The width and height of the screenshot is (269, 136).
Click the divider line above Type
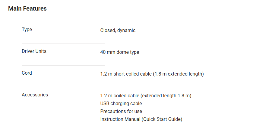pos(63,22)
